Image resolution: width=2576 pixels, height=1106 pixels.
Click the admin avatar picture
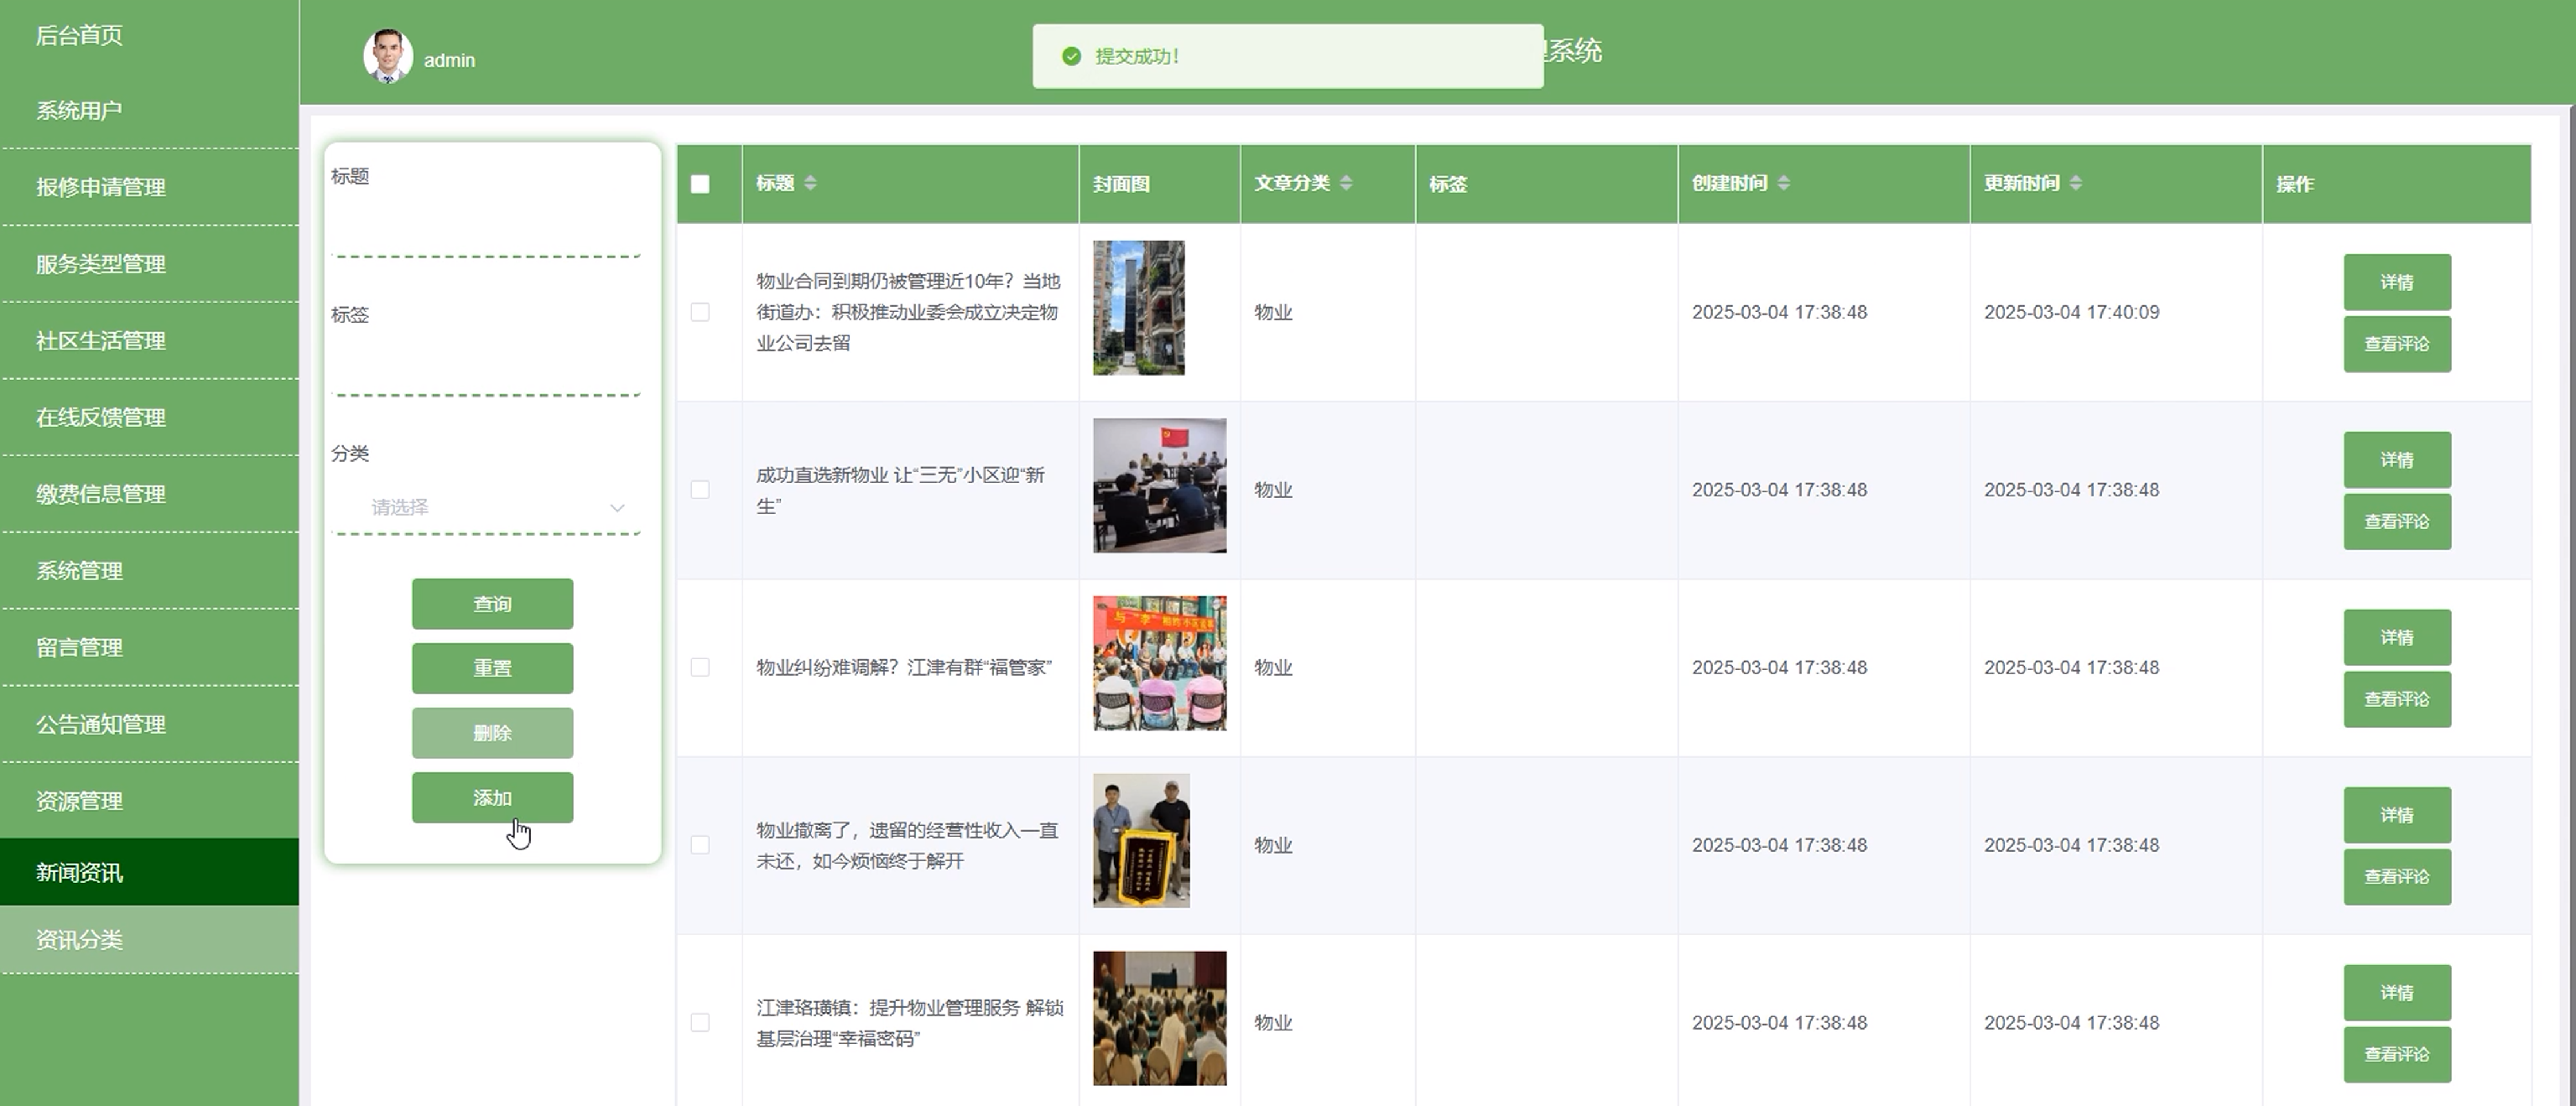pos(388,56)
